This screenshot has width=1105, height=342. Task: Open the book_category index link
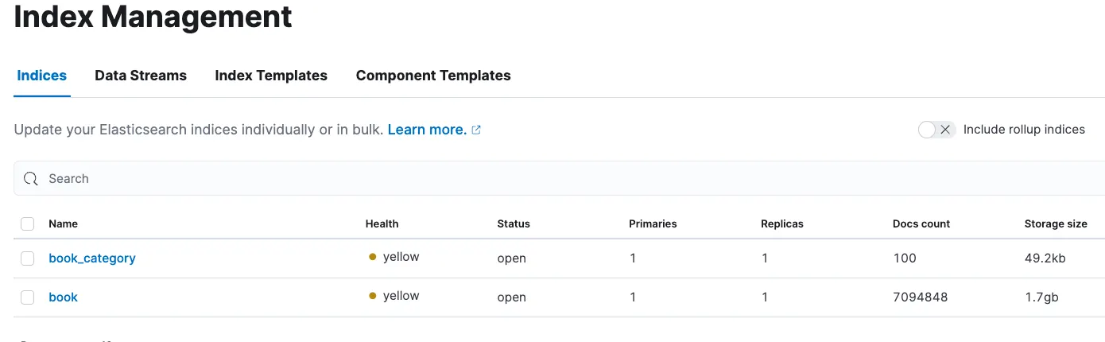click(92, 258)
